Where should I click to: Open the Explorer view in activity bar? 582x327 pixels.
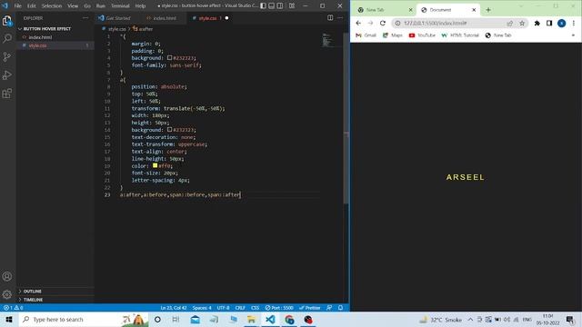coord(7,21)
